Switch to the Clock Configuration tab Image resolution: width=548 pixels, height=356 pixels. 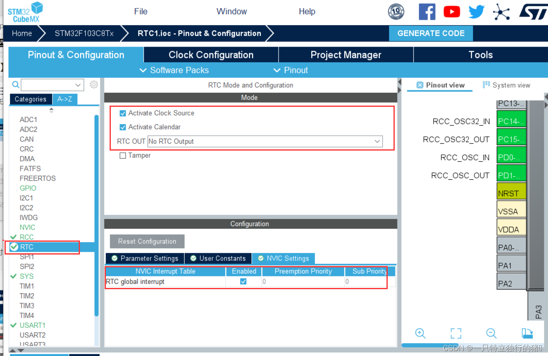[x=211, y=55]
